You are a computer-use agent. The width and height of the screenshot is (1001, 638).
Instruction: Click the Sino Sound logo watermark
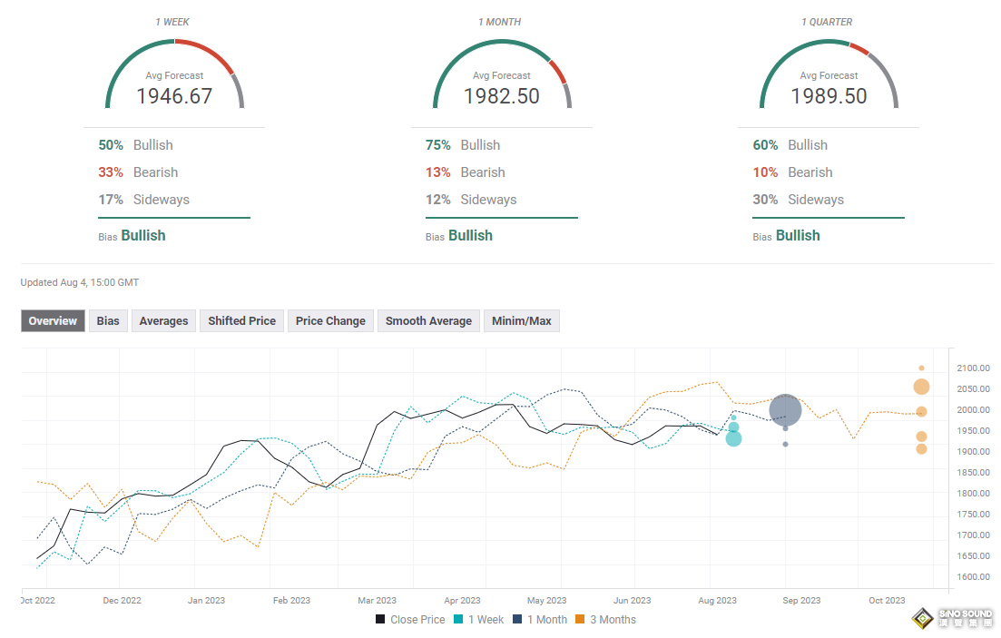click(x=953, y=617)
